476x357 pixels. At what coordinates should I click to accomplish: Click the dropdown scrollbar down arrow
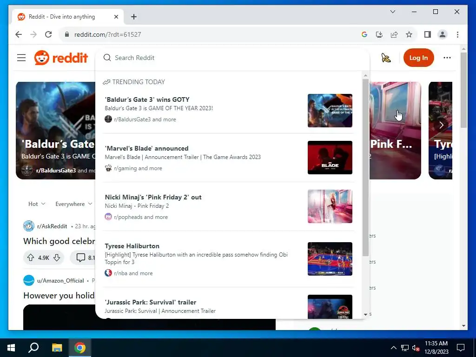(365, 315)
